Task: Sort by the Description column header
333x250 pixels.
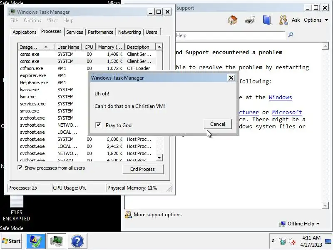Action: [x=140, y=47]
